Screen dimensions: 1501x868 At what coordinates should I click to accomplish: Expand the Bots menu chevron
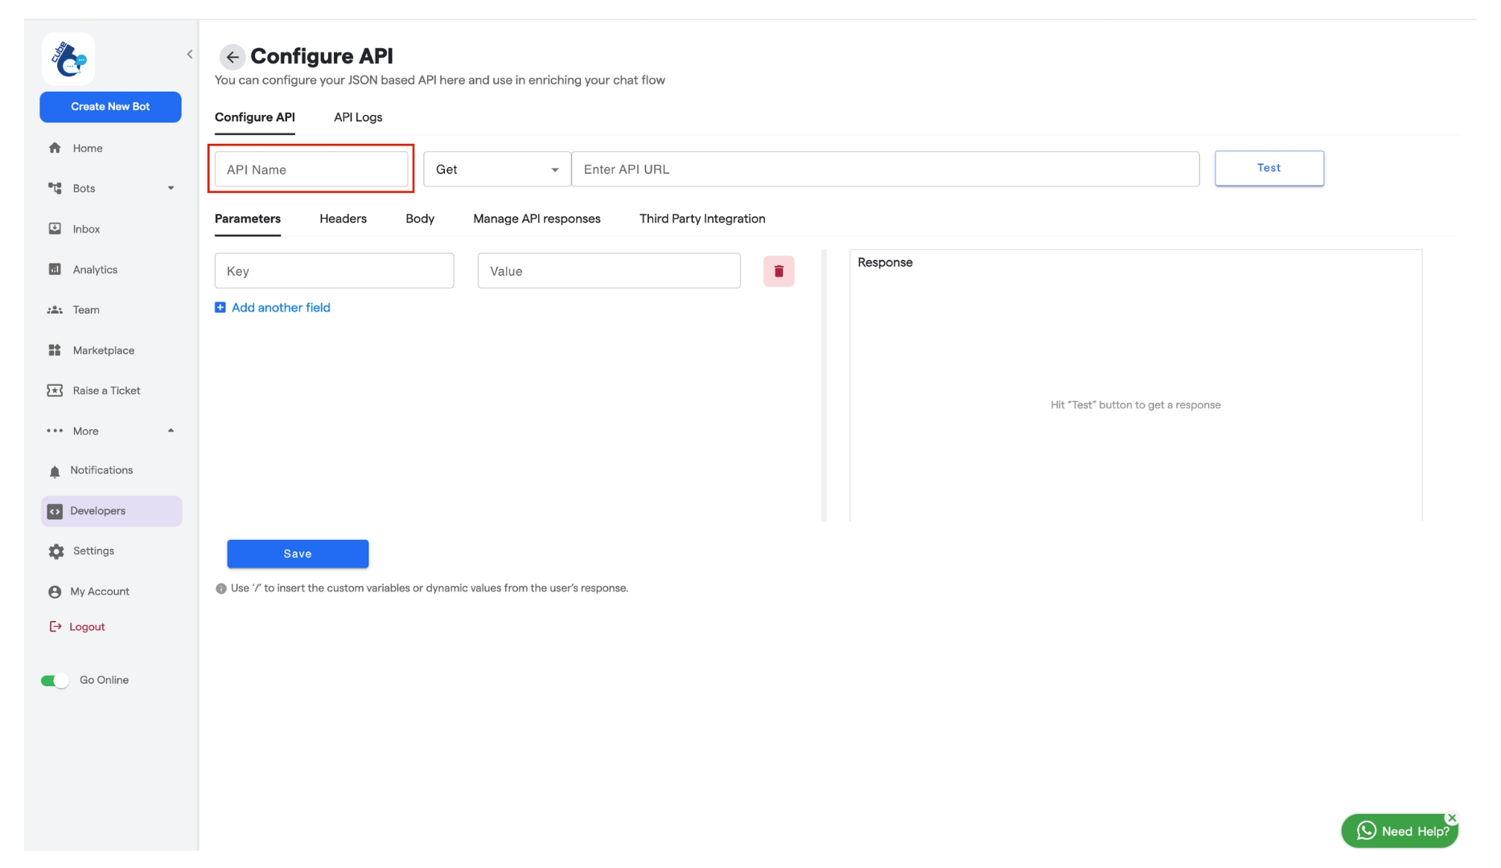(171, 188)
